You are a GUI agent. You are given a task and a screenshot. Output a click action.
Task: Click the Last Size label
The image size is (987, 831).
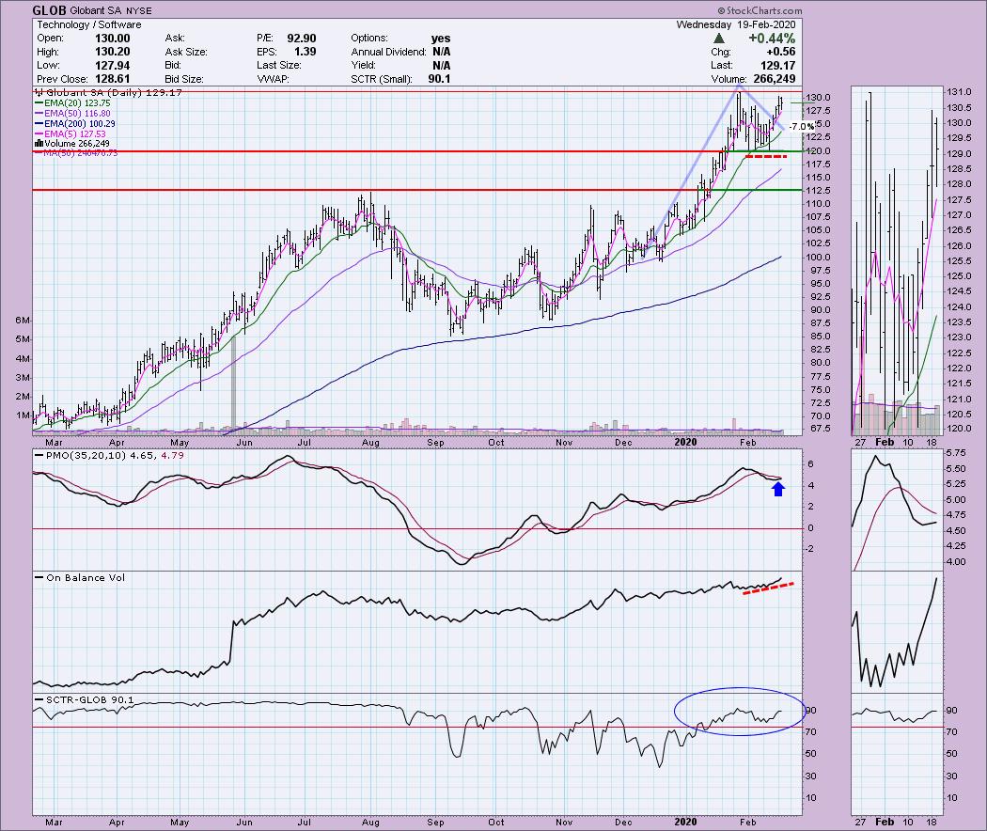coord(279,66)
